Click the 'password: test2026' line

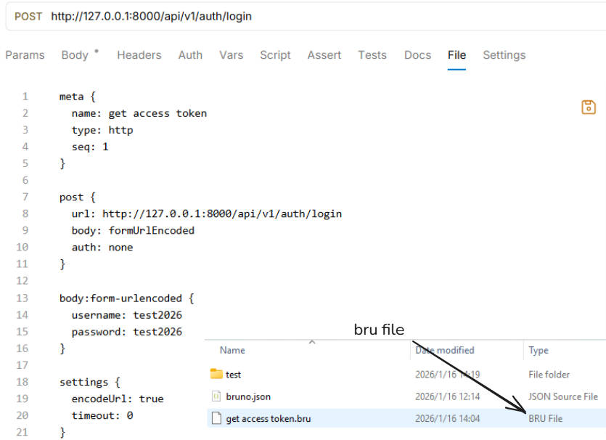[127, 332]
